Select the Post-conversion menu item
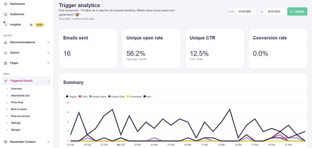 [20, 116]
